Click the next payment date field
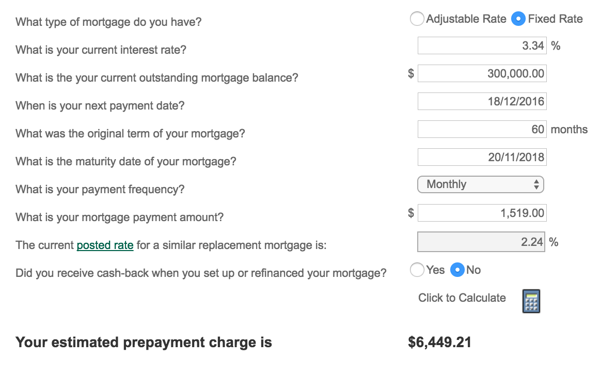The width and height of the screenshot is (600, 373). pos(482,101)
